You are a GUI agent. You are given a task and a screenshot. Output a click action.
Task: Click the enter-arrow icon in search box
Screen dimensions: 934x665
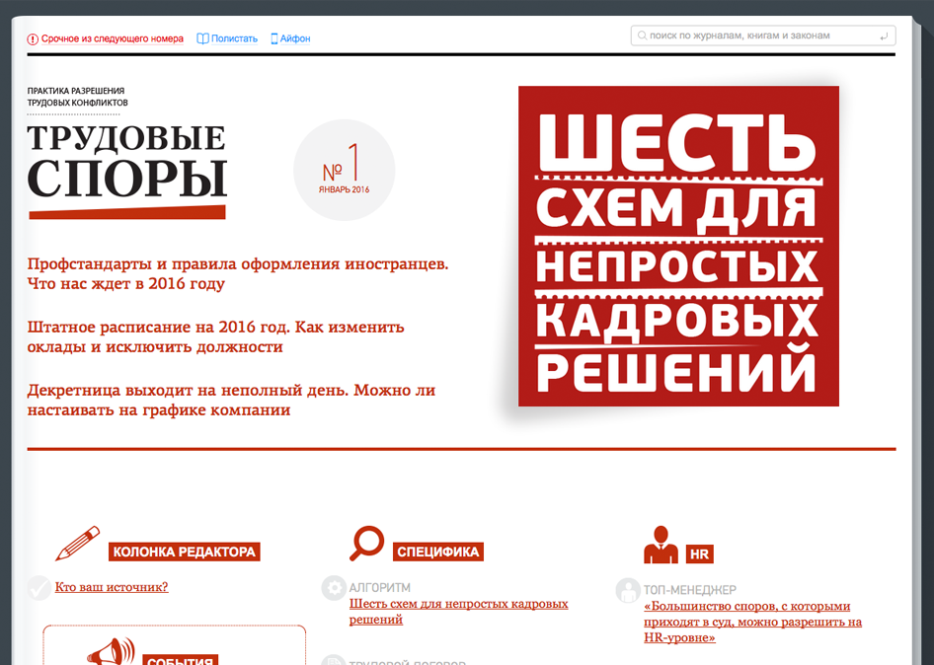(x=884, y=37)
